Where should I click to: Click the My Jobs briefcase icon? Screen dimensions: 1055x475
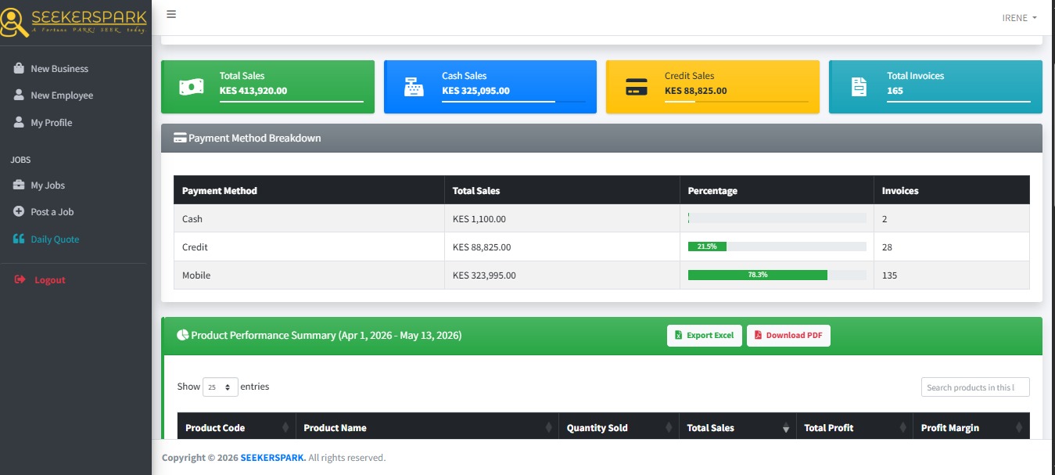pyautogui.click(x=19, y=185)
